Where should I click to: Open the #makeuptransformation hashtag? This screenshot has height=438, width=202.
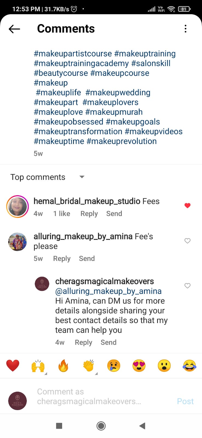[78, 132]
